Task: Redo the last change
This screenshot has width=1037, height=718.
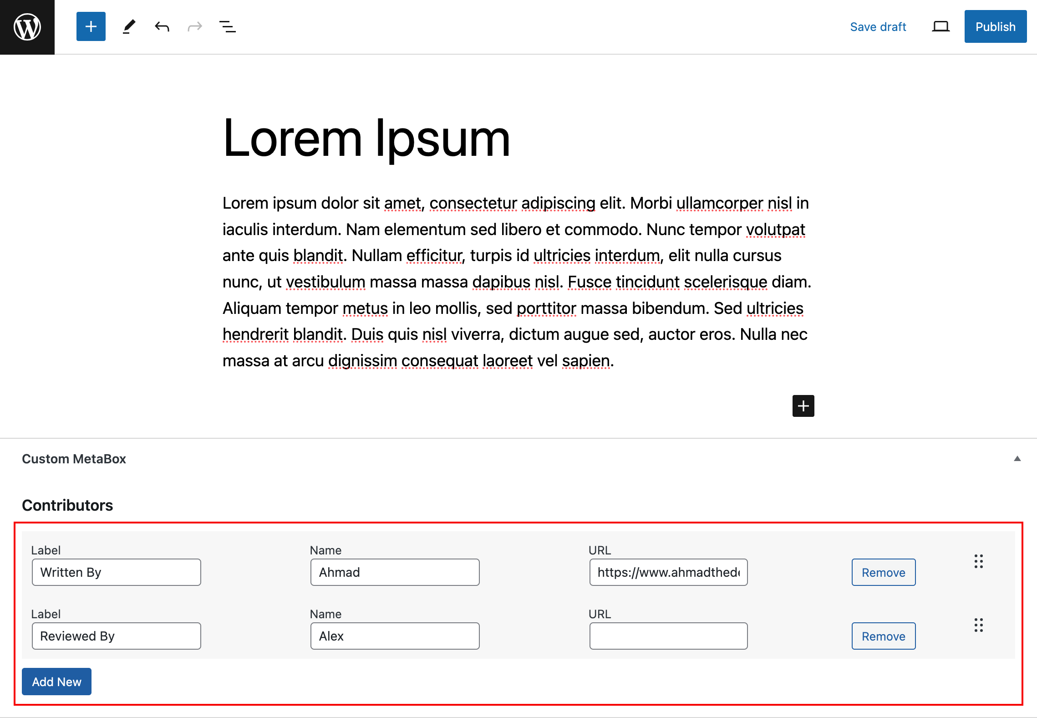Action: click(x=194, y=26)
